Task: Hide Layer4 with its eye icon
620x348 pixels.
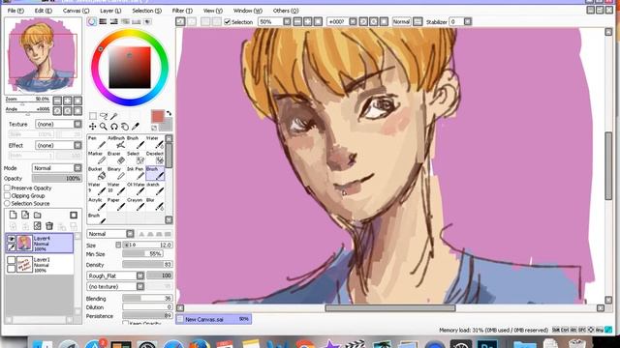Action: pos(11,239)
